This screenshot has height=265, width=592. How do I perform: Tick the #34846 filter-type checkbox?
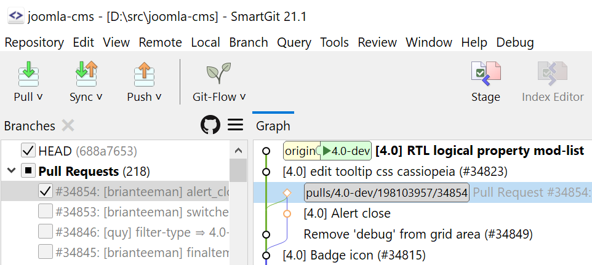45,232
